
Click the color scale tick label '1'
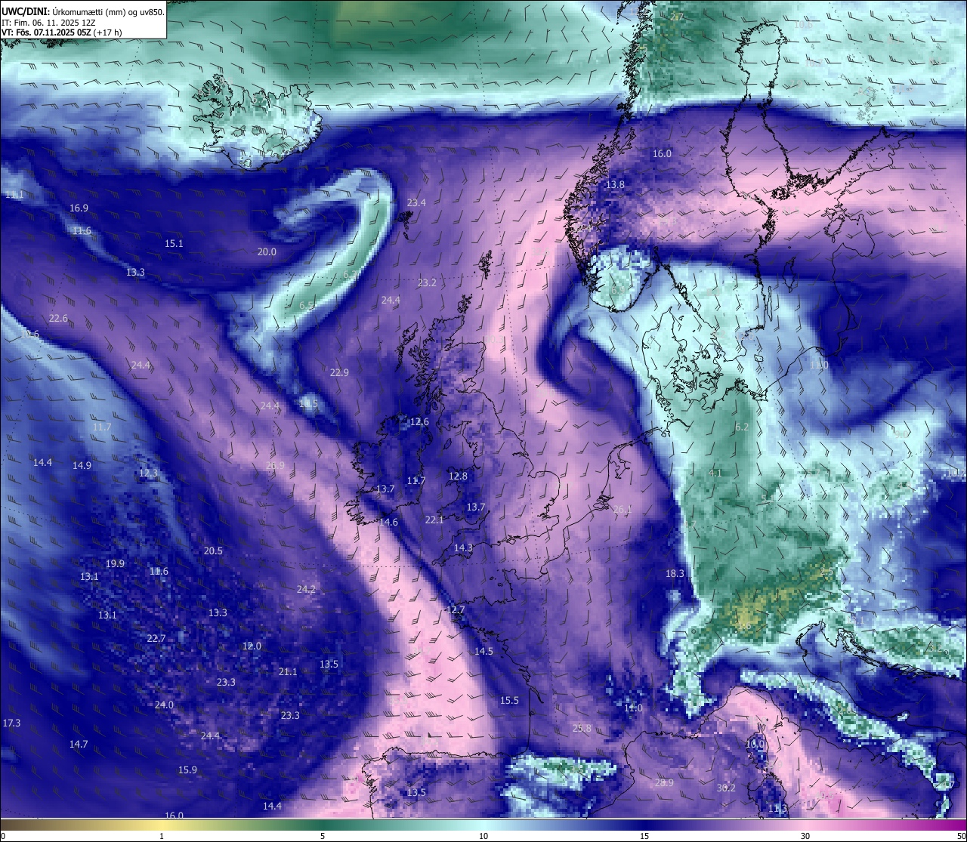(162, 836)
